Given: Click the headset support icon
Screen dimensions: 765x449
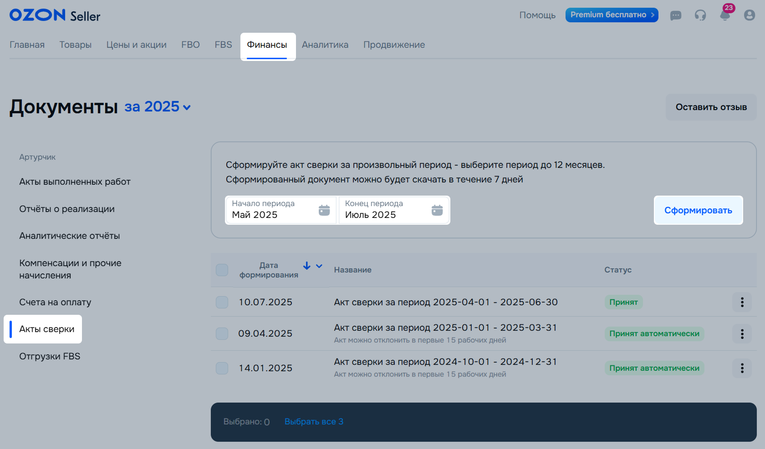Looking at the screenshot, I should click(700, 15).
